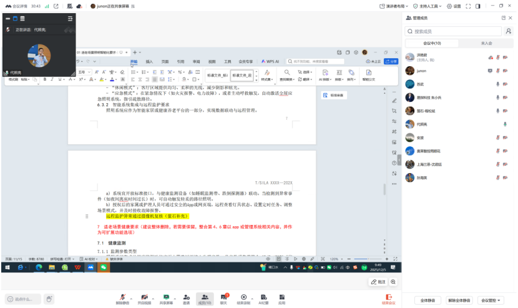Toggle microphone for member 代照亮

point(505,124)
